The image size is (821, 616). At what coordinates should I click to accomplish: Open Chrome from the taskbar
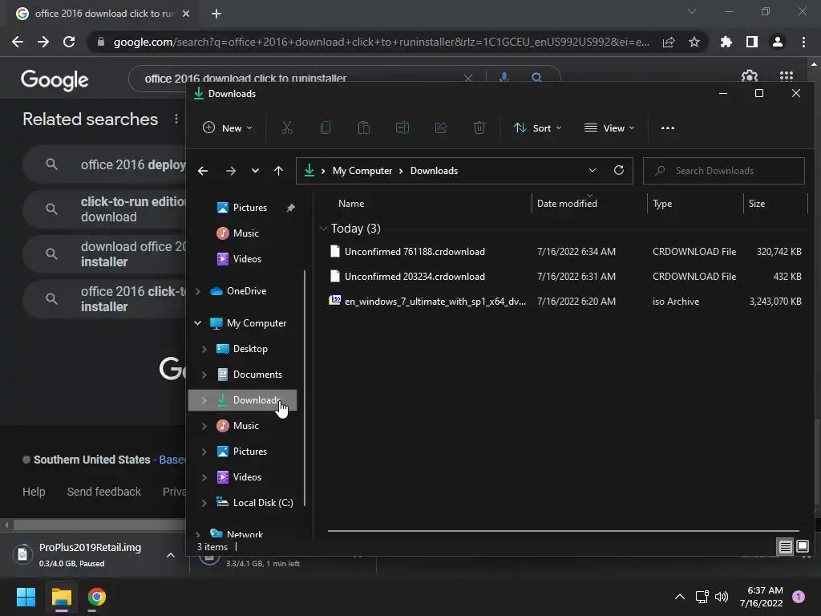(97, 597)
